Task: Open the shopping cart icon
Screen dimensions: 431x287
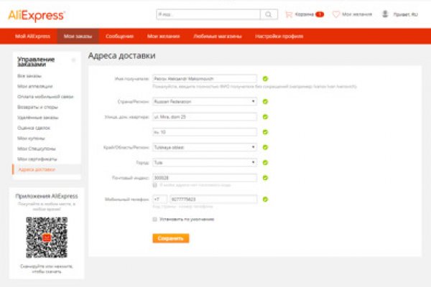Action: [289, 14]
